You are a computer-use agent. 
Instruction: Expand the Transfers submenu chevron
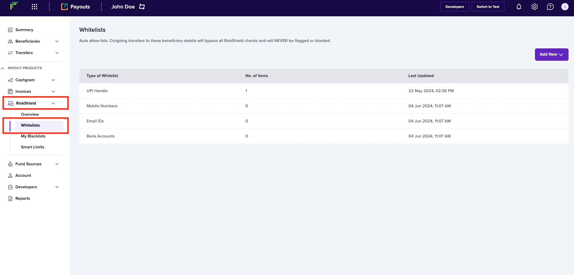(x=57, y=53)
